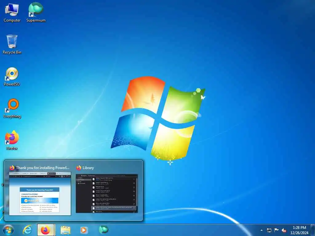Switch to the Firefox Library window preview

tap(107, 190)
